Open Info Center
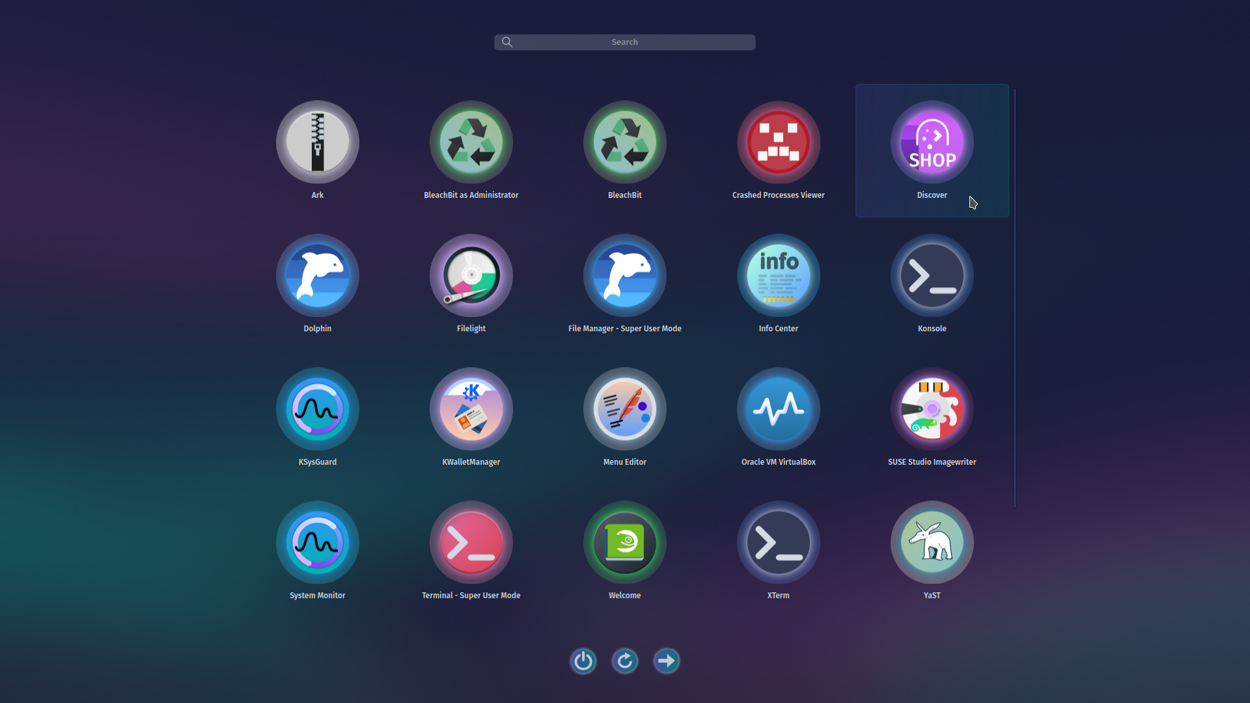This screenshot has height=703, width=1250. pyautogui.click(x=779, y=276)
